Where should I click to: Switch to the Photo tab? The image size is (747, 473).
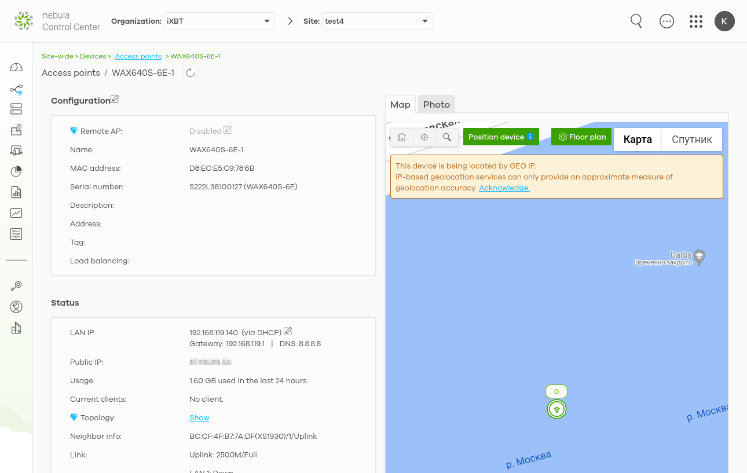click(437, 105)
